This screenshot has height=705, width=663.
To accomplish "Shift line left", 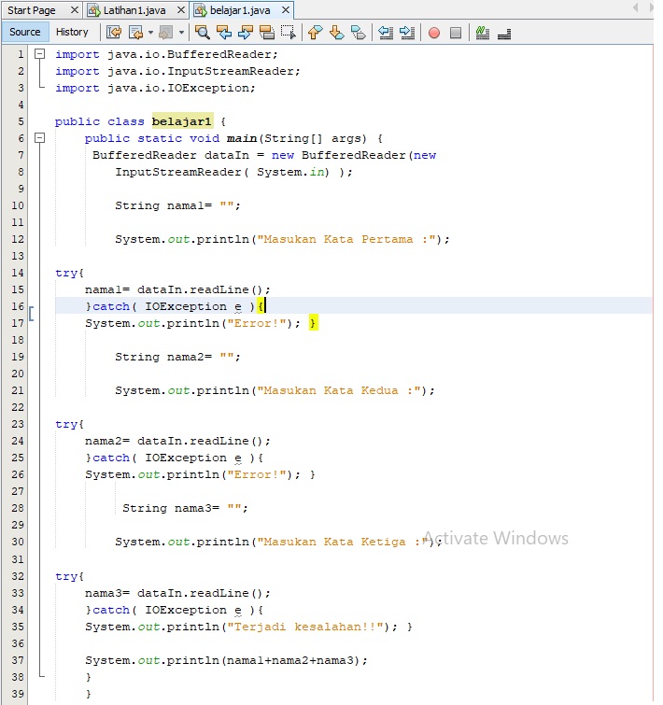I will click(x=386, y=33).
